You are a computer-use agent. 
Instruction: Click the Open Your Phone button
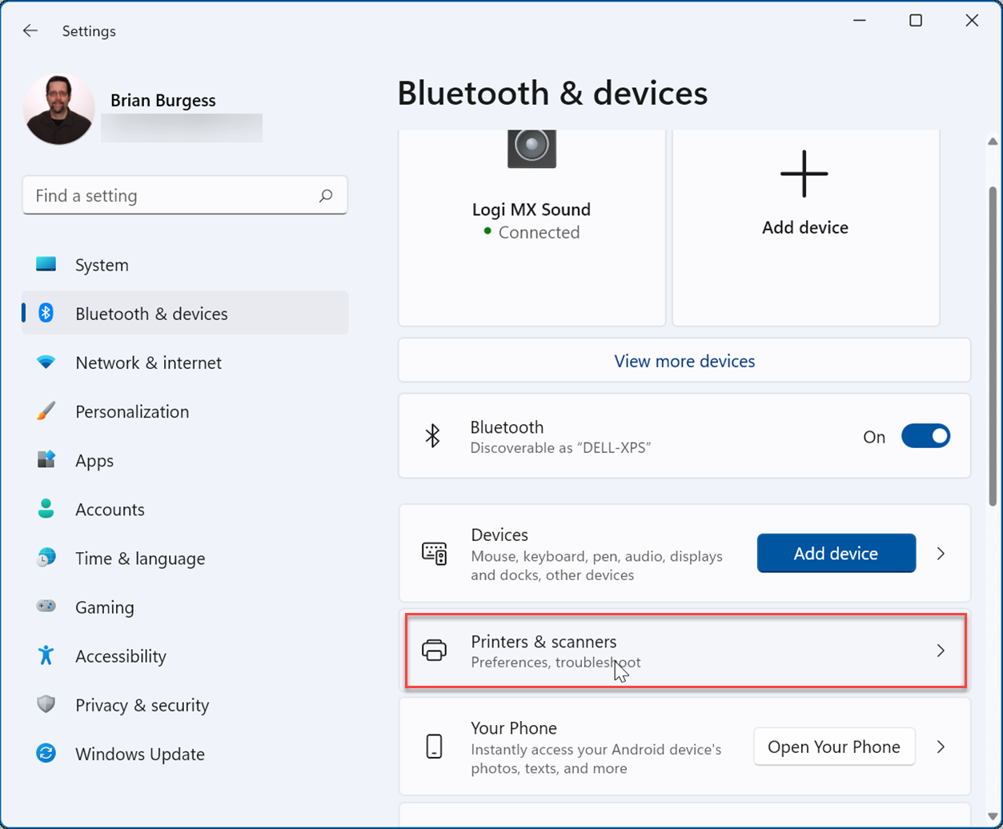833,747
